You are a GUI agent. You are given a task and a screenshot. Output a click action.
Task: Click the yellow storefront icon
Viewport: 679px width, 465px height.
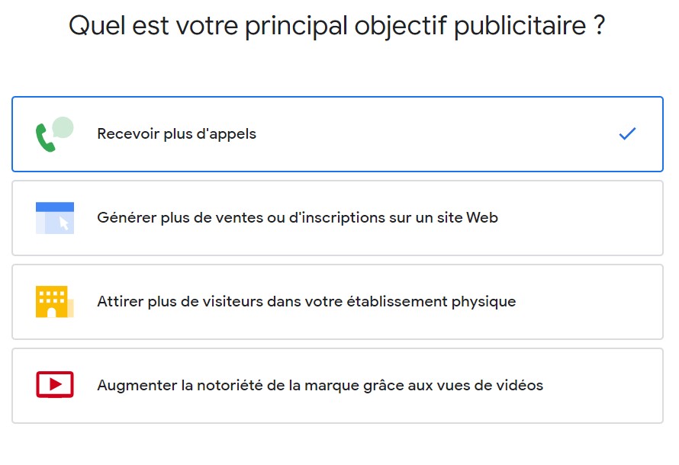(x=53, y=302)
